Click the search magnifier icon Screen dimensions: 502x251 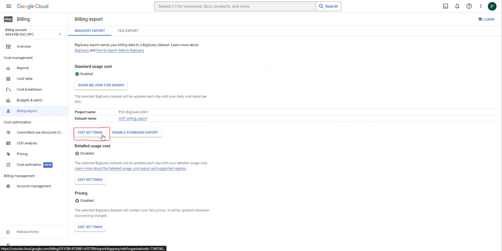[321, 6]
